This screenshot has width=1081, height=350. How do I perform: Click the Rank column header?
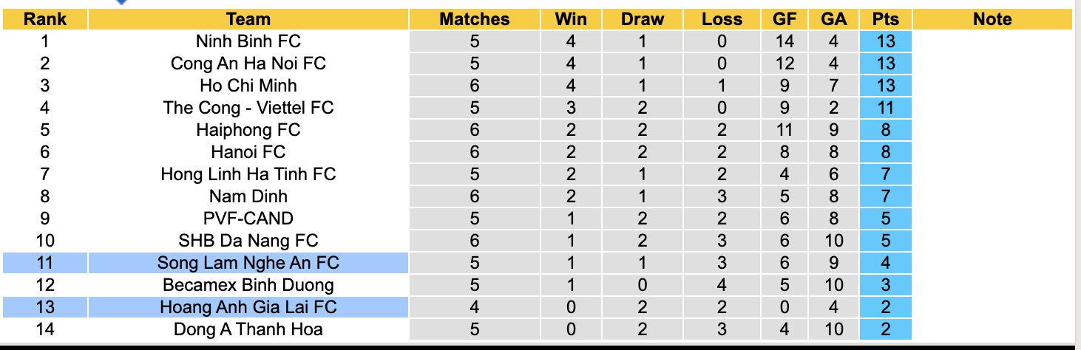(45, 19)
